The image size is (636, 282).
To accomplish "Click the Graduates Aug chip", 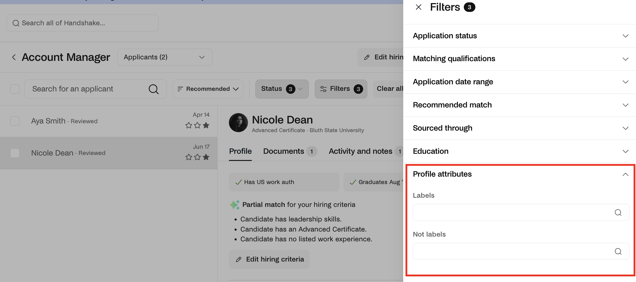I will (x=374, y=182).
